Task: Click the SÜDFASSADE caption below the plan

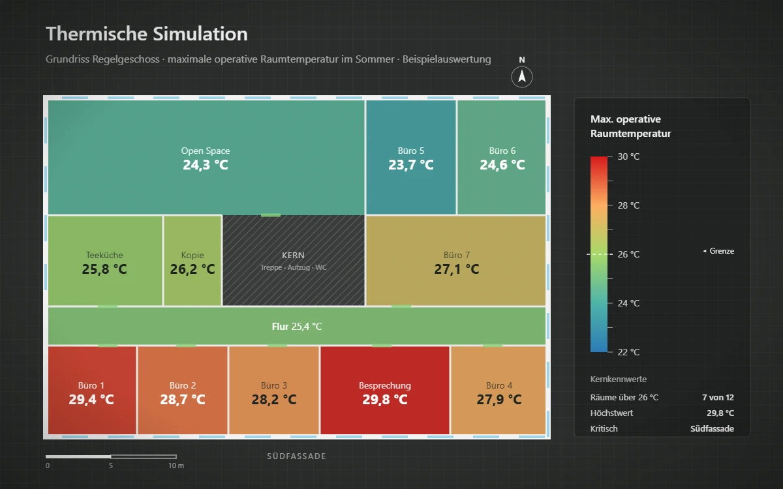Action: point(296,456)
